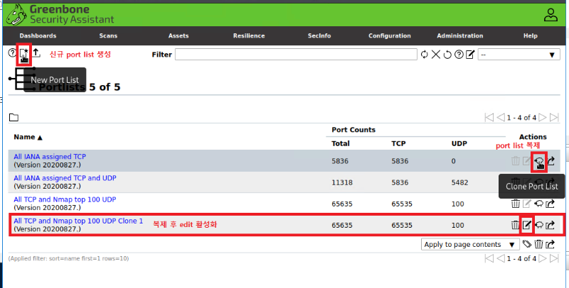Clone the All IANA assigned TCP port list
Screen dimensions: 569x288
539,162
